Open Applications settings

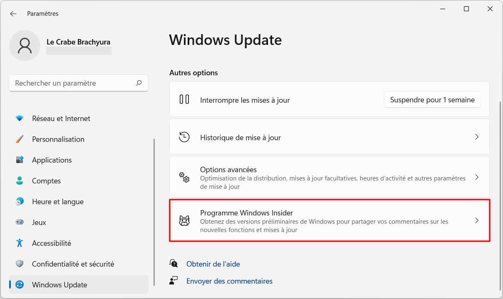[x=79, y=160]
